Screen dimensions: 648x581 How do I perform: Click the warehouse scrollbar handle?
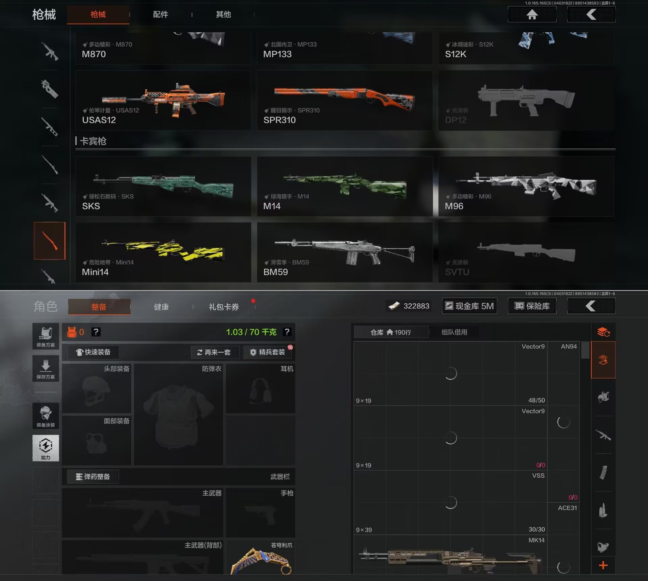coord(585,351)
